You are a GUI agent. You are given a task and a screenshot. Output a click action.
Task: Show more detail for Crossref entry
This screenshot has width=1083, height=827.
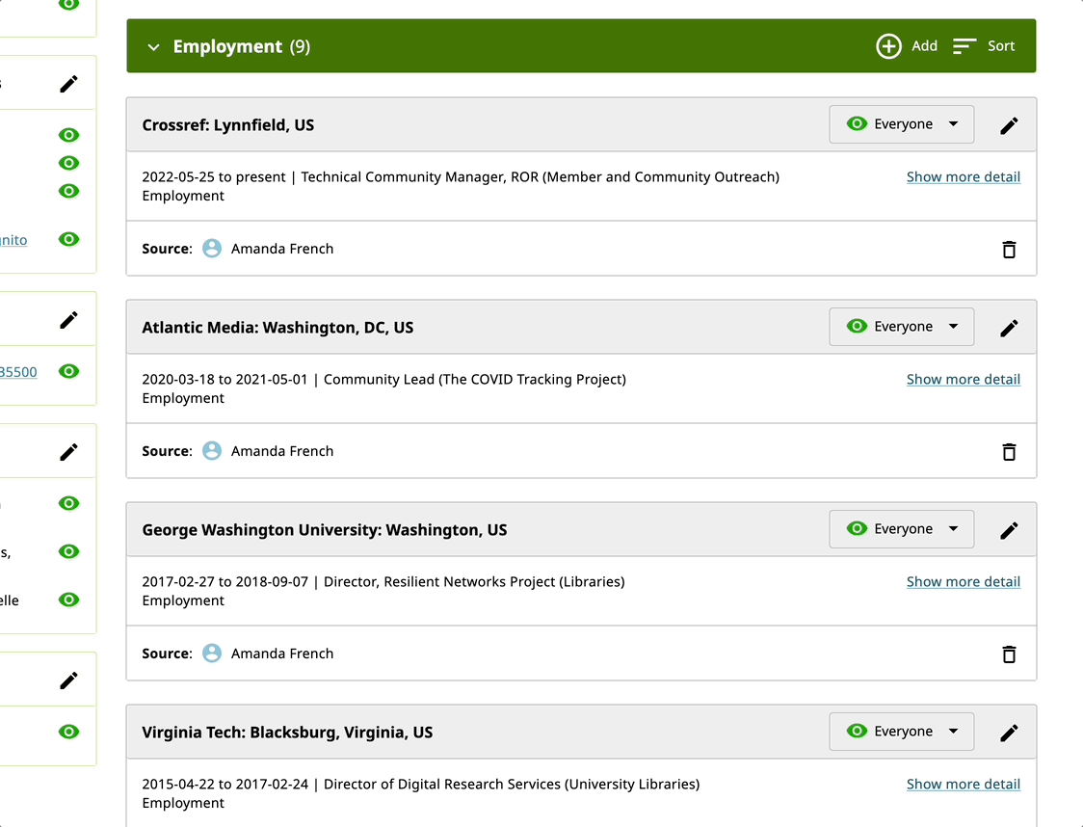coord(963,176)
